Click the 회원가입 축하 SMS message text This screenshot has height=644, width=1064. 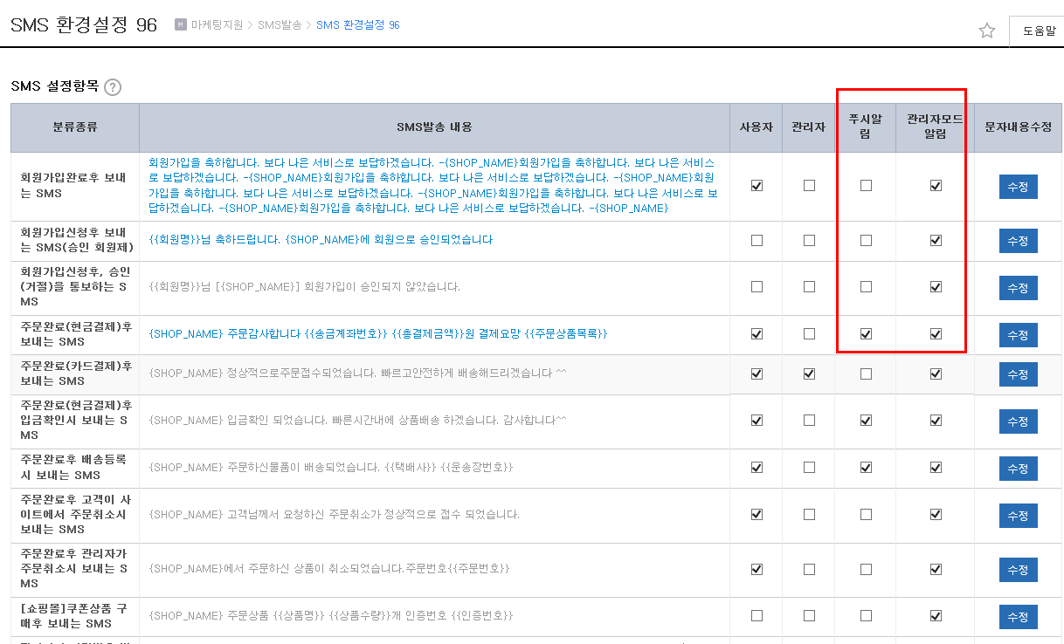(433, 185)
